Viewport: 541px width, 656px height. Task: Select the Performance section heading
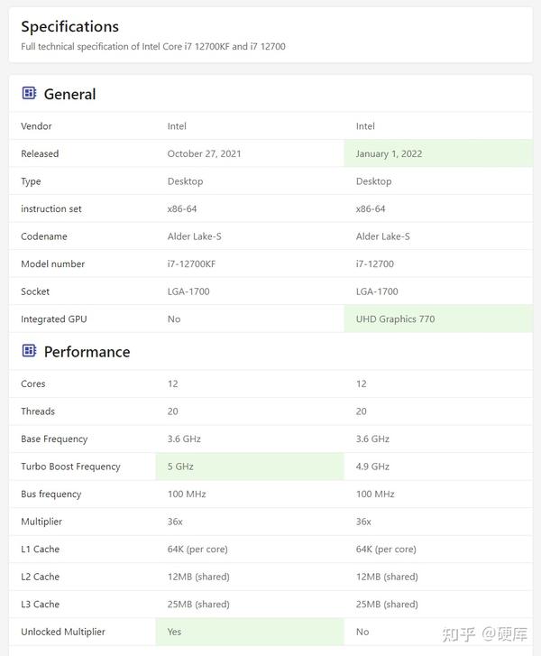pos(87,352)
